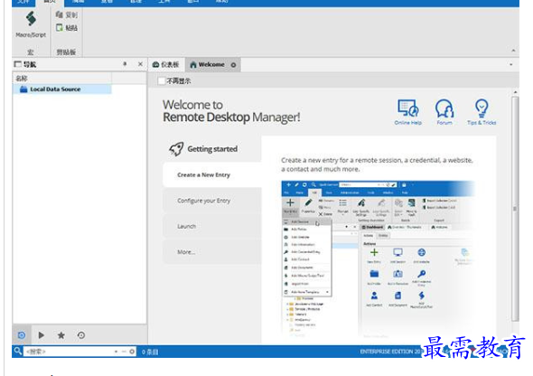
Task: Click the magnifier search icon in the status bar
Action: [18, 351]
